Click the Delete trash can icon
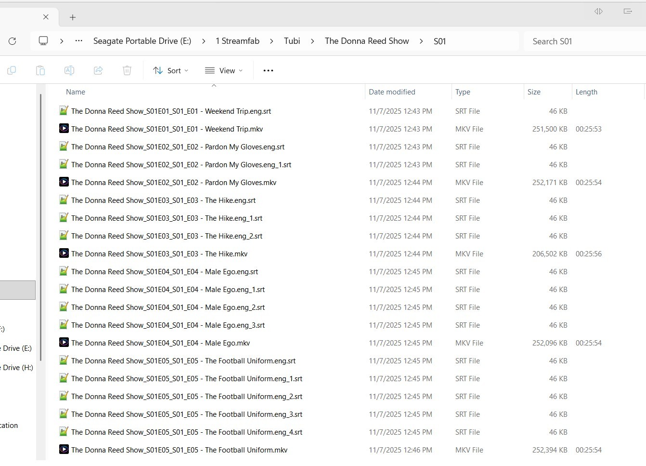The image size is (646, 466). click(x=127, y=71)
